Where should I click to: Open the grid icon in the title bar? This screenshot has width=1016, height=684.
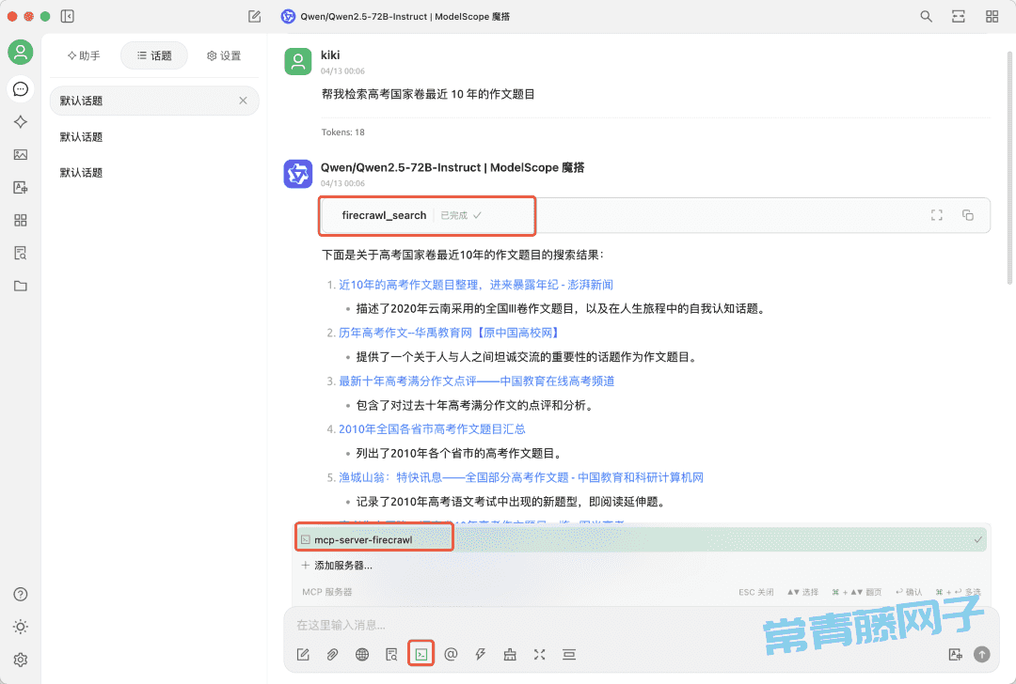click(992, 16)
